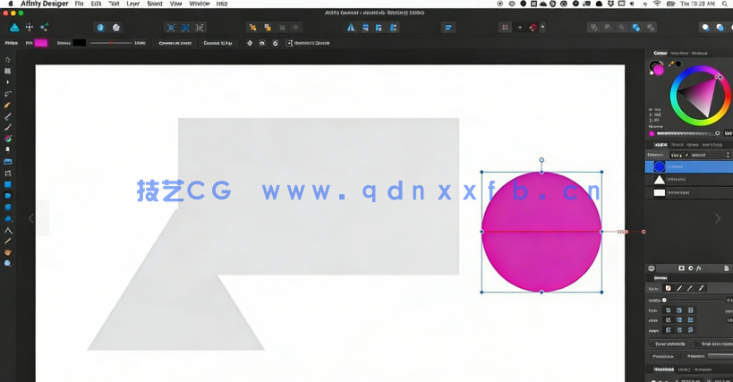Open the View menu
Viewport: 733px width, 382px height.
click(175, 4)
